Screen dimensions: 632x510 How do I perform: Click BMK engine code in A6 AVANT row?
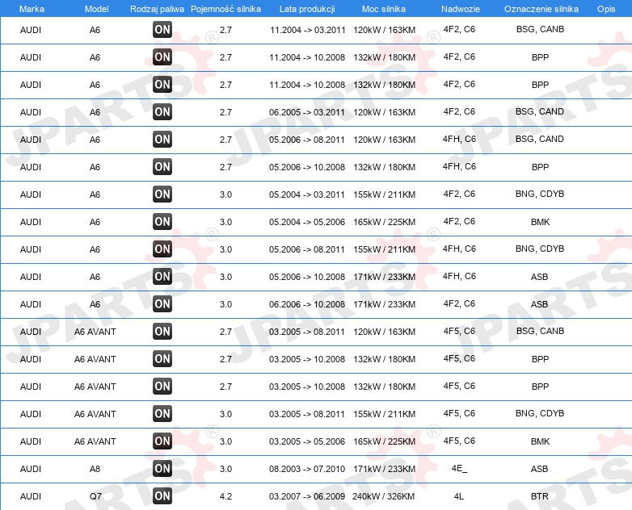(x=540, y=441)
